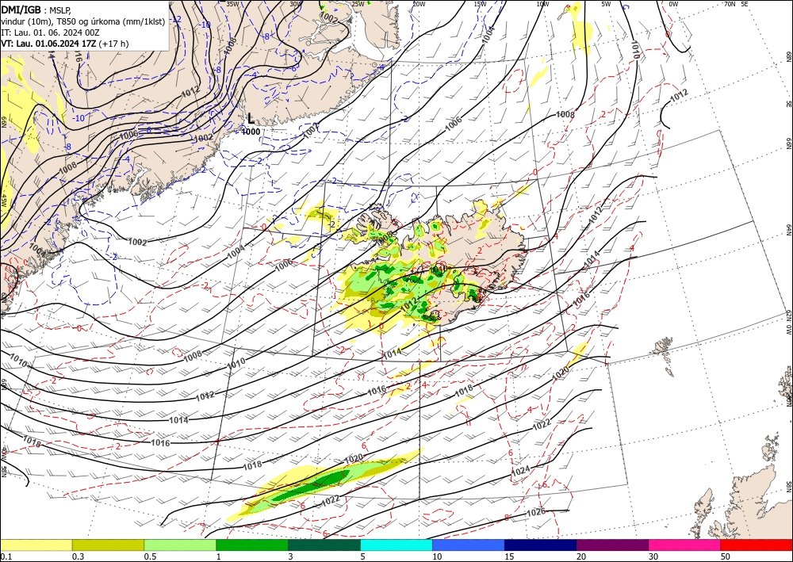
Task: Click the '1000' value under the L marker
Action: (x=251, y=132)
